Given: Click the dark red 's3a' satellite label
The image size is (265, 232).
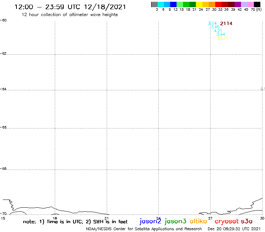Looking at the screenshot, I should [247, 221].
